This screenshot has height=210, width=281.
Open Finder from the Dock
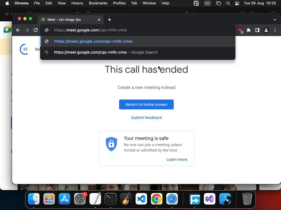(34, 199)
